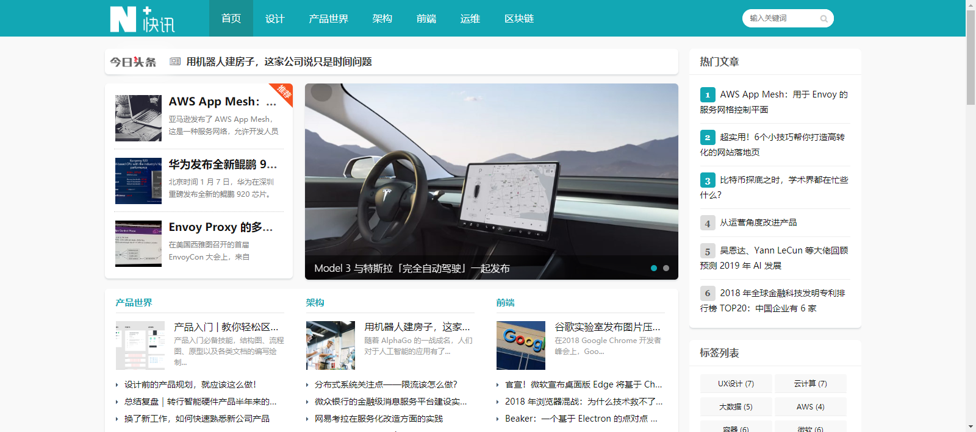Open 微众银行的金融级消息服务平台 link
The width and height of the screenshot is (976, 432).
pyautogui.click(x=391, y=402)
